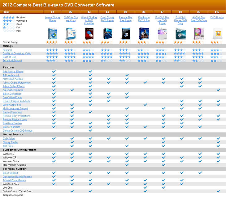Open Extract Images and Audio link

17,101
